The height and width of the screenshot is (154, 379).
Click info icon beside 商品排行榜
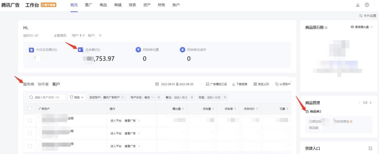click(x=326, y=28)
